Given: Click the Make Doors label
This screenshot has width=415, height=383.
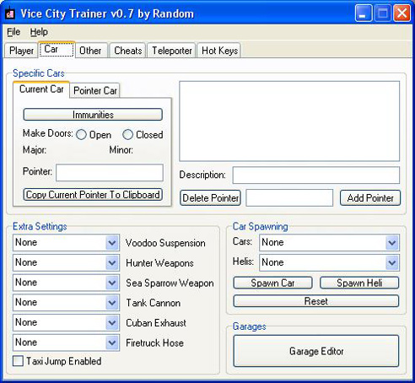Looking at the screenshot, I should (48, 133).
